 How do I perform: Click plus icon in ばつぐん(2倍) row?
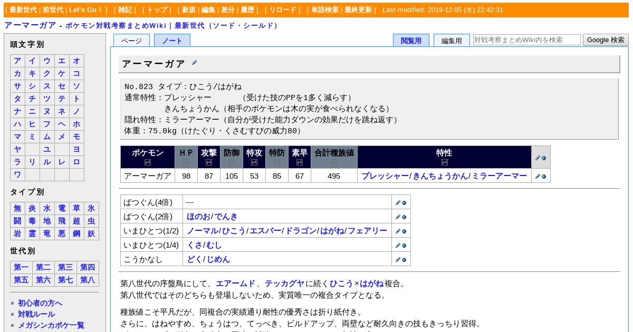pyautogui.click(x=404, y=217)
